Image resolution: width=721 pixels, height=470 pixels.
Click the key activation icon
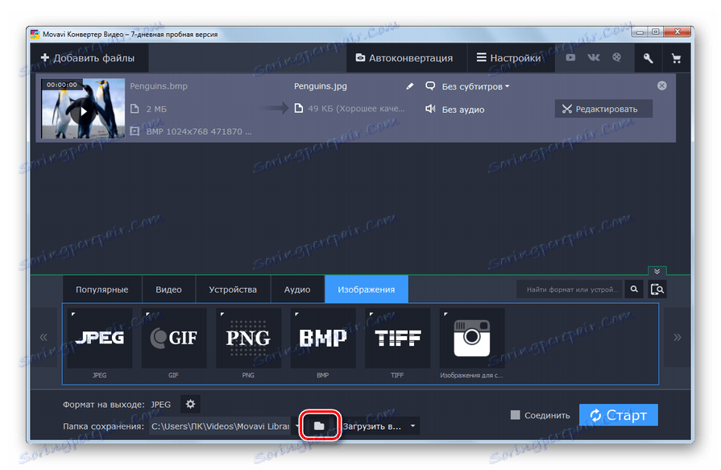[x=648, y=58]
